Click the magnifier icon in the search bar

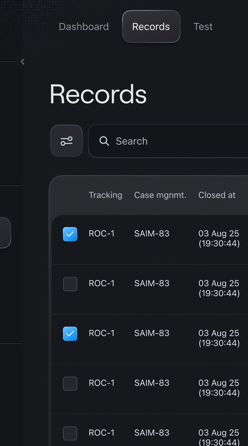(x=104, y=141)
